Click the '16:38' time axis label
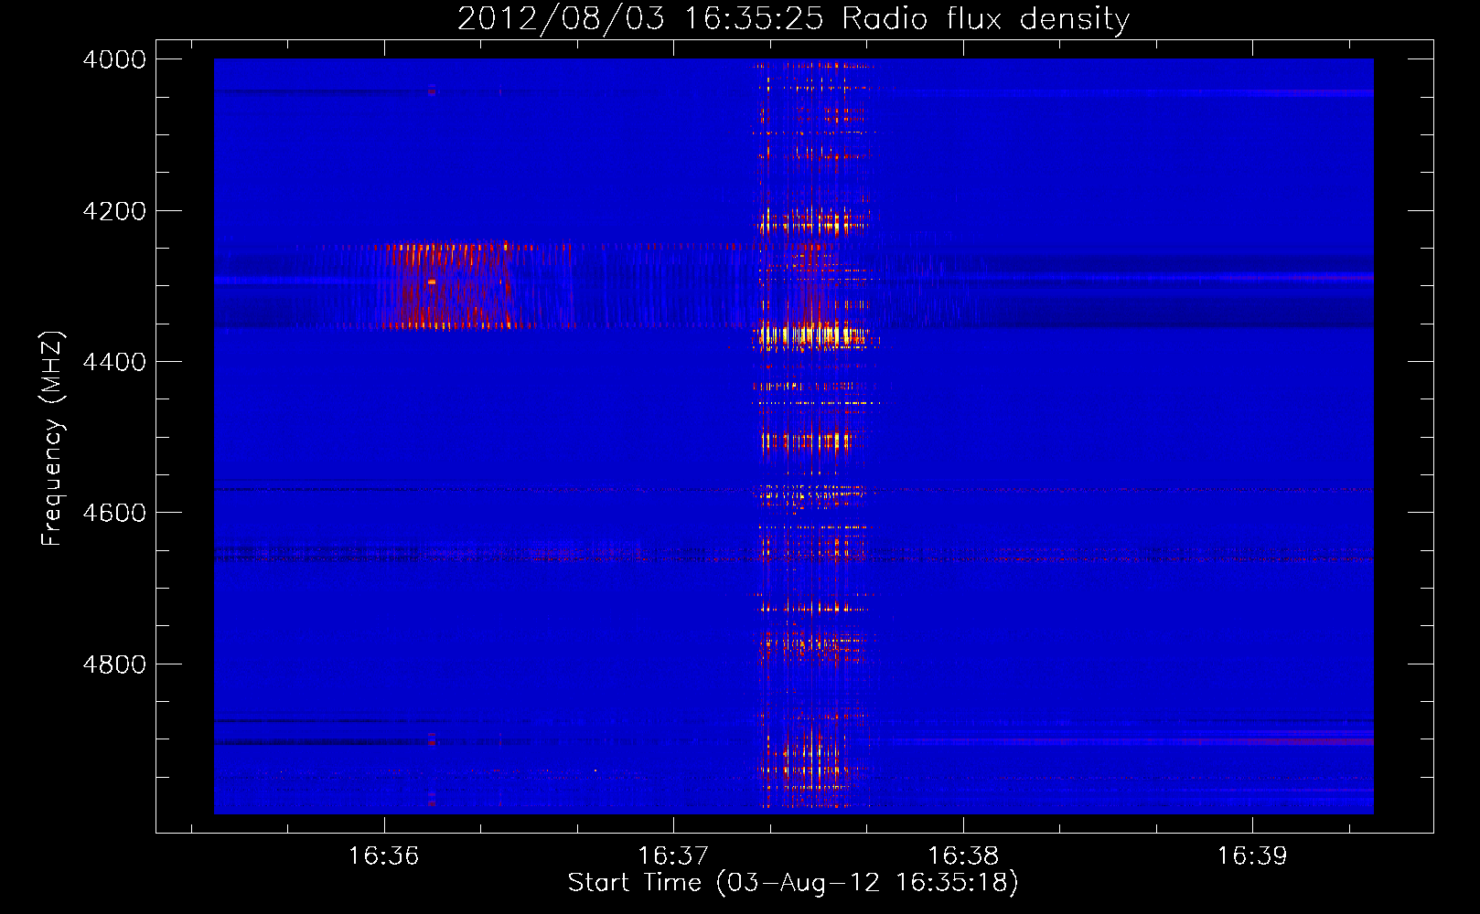 click(x=962, y=856)
